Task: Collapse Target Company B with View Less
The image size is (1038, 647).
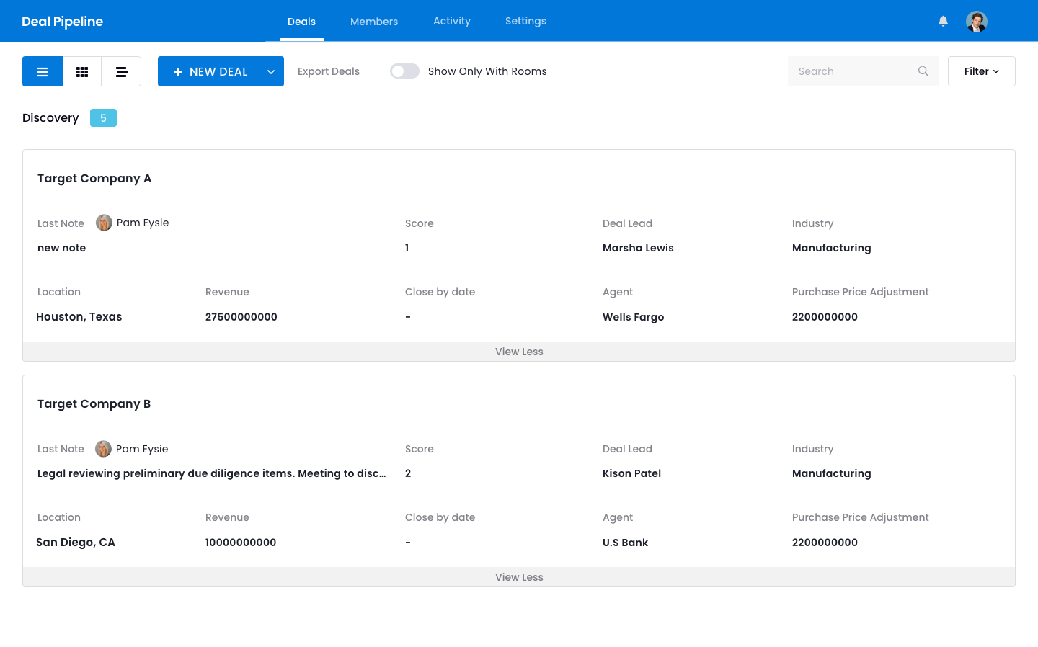Action: tap(519, 577)
